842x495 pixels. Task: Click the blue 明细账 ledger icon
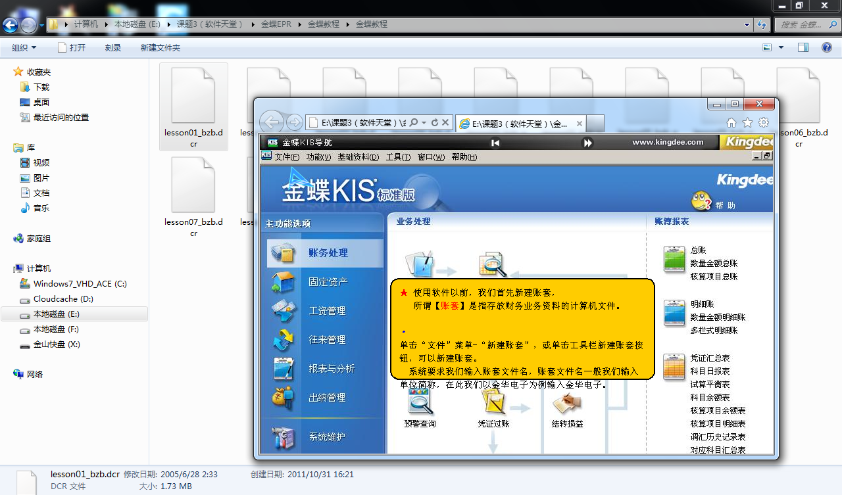pyautogui.click(x=674, y=313)
